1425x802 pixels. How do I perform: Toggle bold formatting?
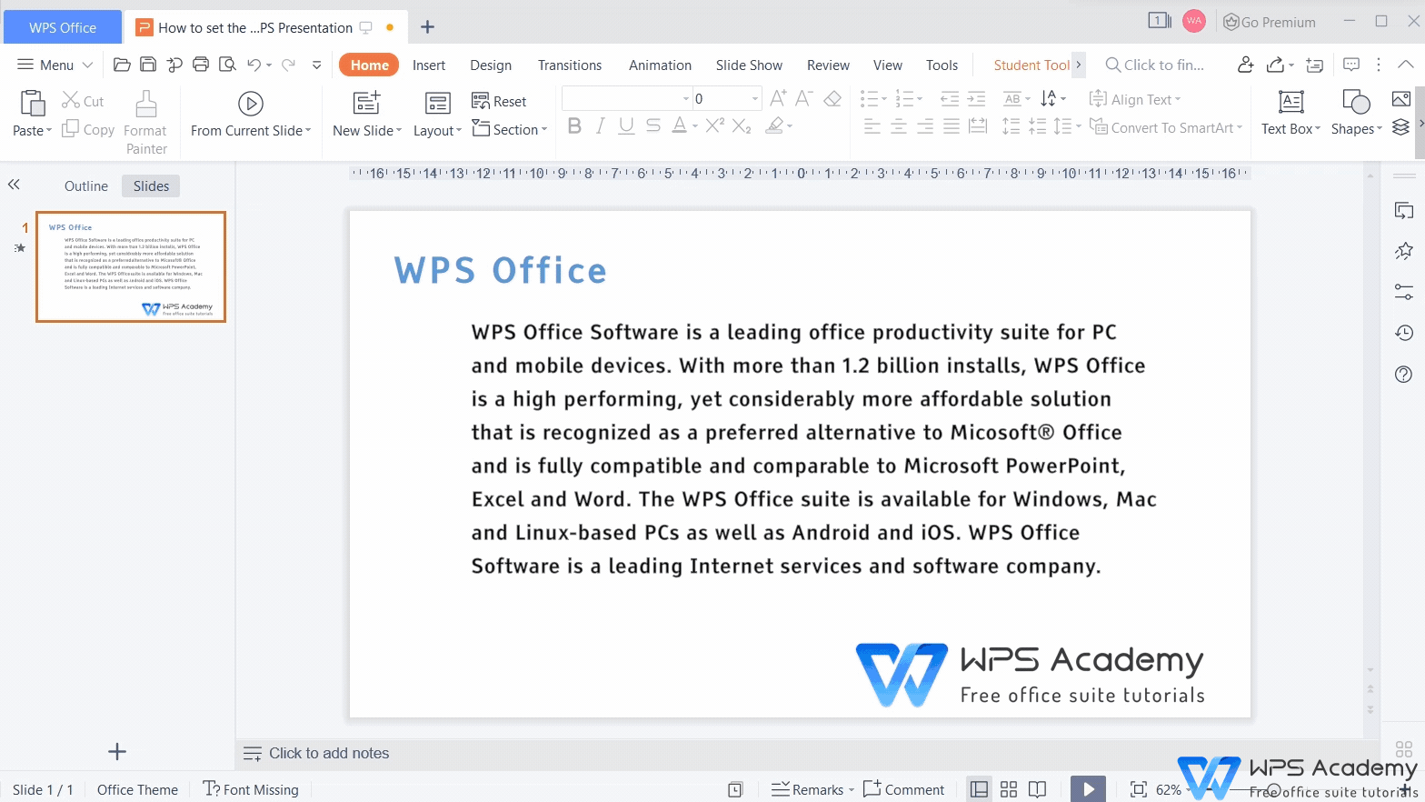(x=574, y=125)
